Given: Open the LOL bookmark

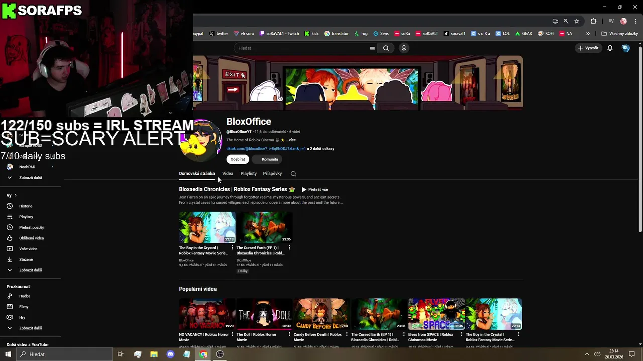Looking at the screenshot, I should tap(502, 34).
